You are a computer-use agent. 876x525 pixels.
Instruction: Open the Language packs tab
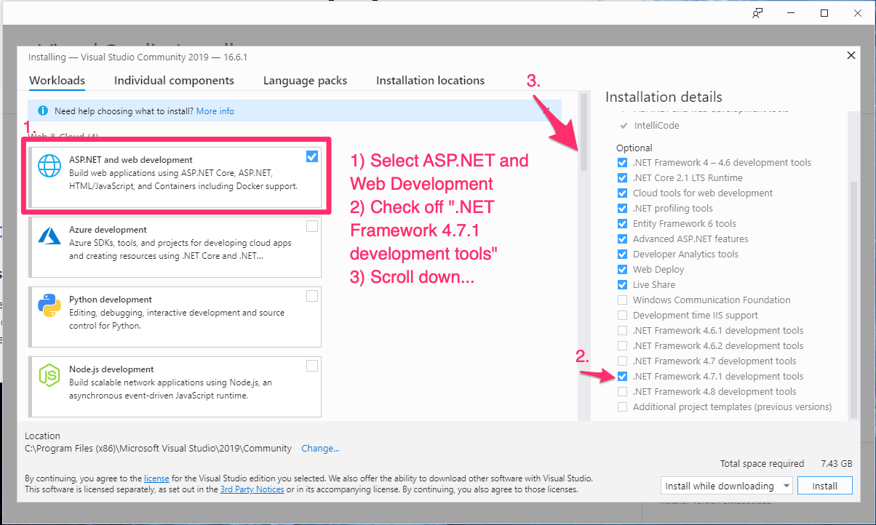[x=305, y=81]
